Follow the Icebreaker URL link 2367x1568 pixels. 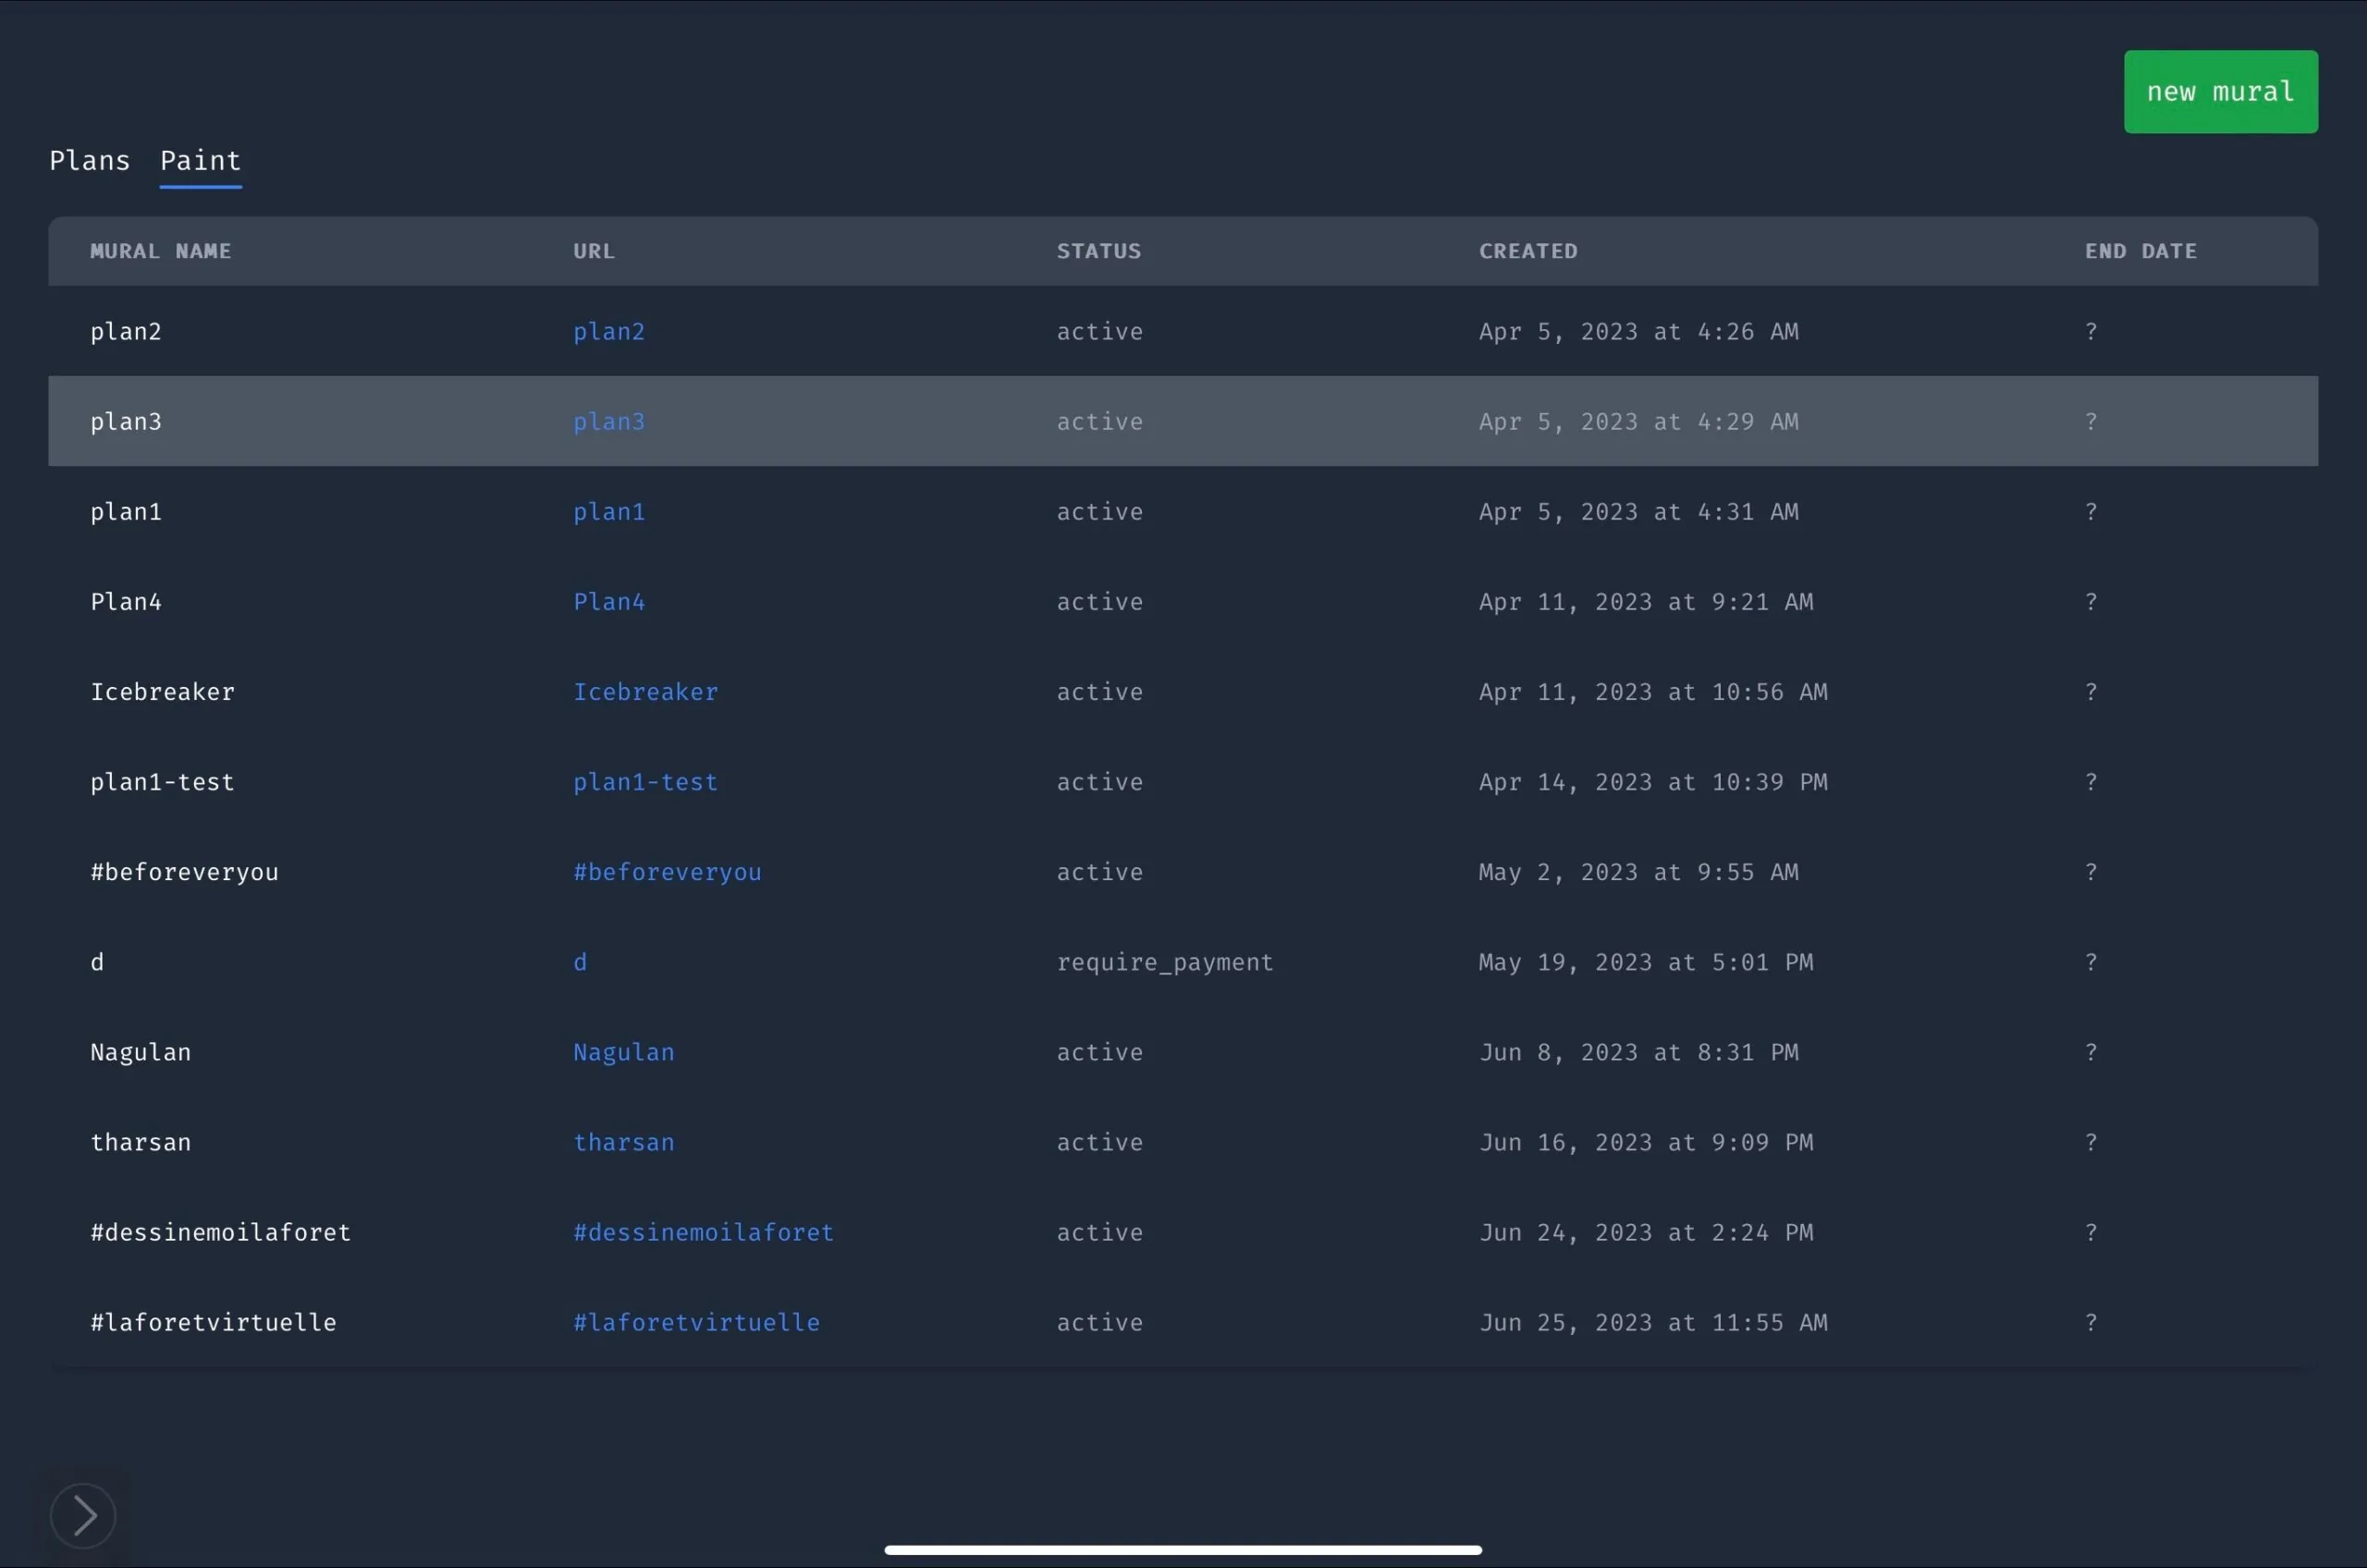645,692
